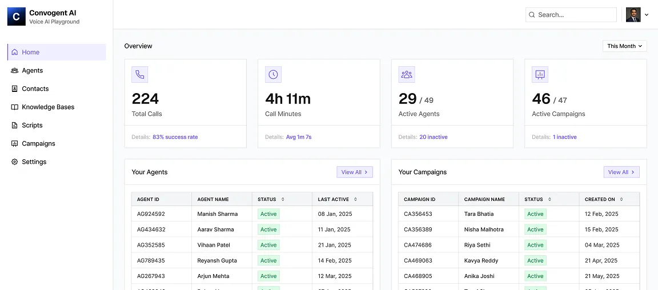Click agent name Arjun Mehta

(x=214, y=276)
